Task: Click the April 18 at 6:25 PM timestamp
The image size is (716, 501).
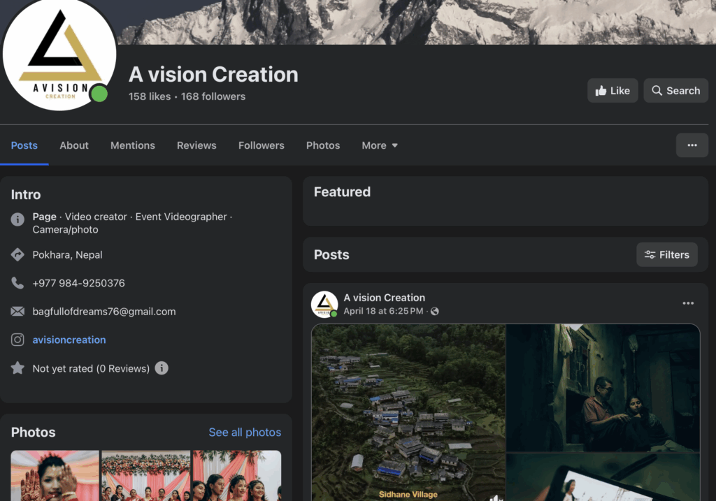Action: pos(383,311)
